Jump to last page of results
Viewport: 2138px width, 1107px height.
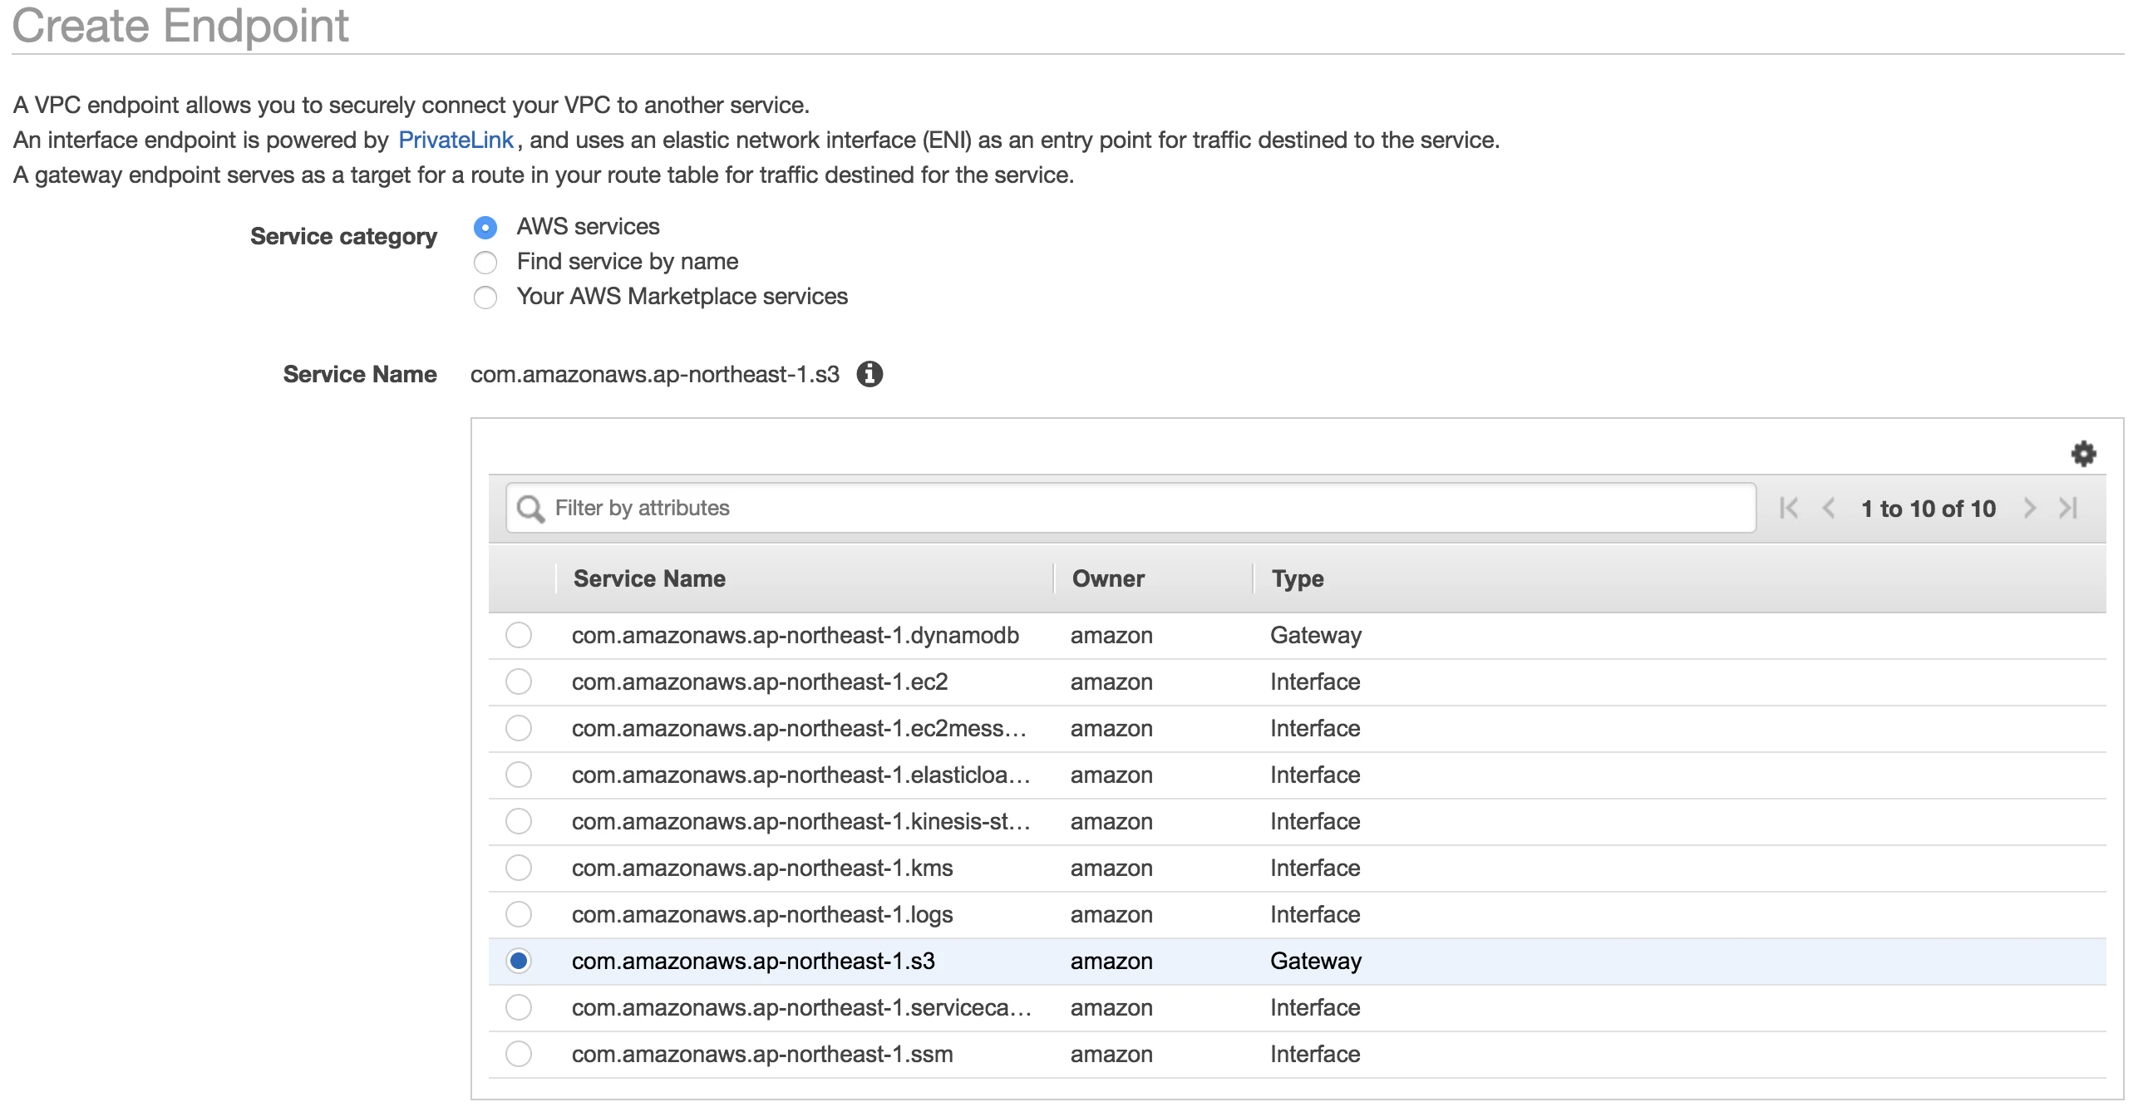point(2068,508)
